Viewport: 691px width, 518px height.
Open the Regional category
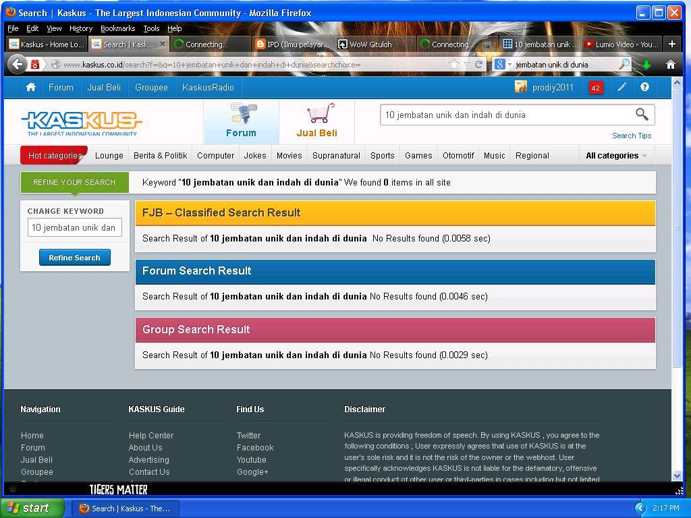[532, 156]
